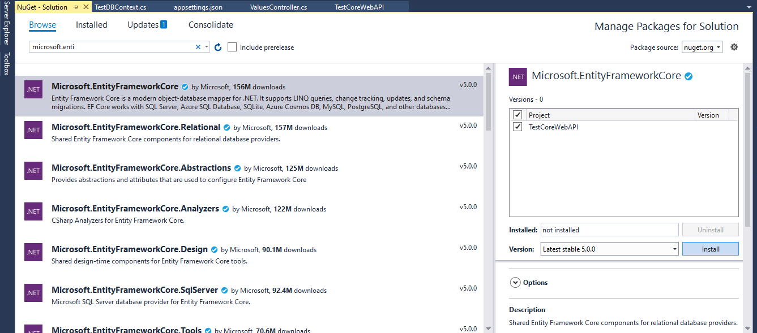Switch to the Installed tab

pos(91,24)
